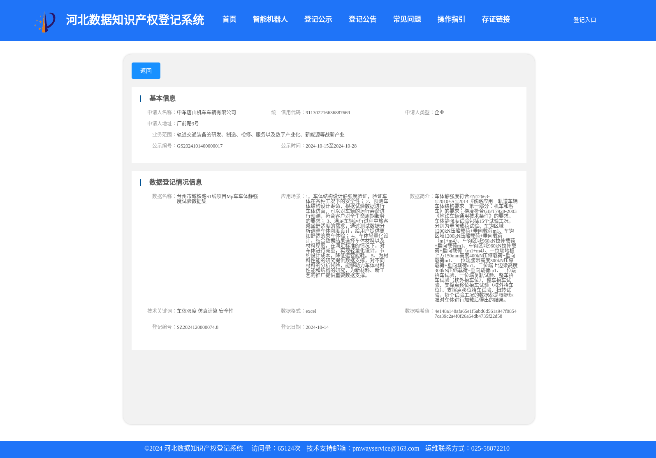The width and height of the screenshot is (656, 458).
Task: Select applicant name 中车唐山机车车辆有限公司
Action: [206, 112]
